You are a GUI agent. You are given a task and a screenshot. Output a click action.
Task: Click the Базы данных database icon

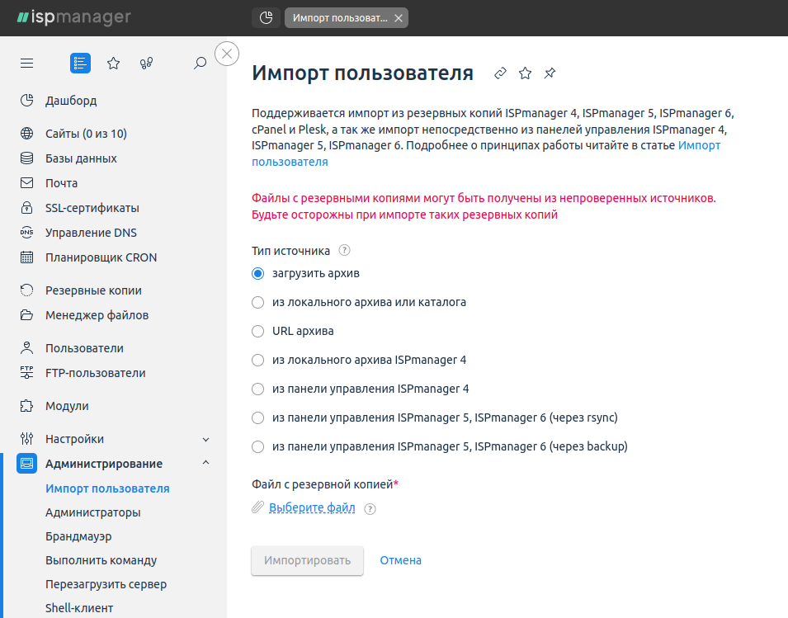pyautogui.click(x=26, y=158)
